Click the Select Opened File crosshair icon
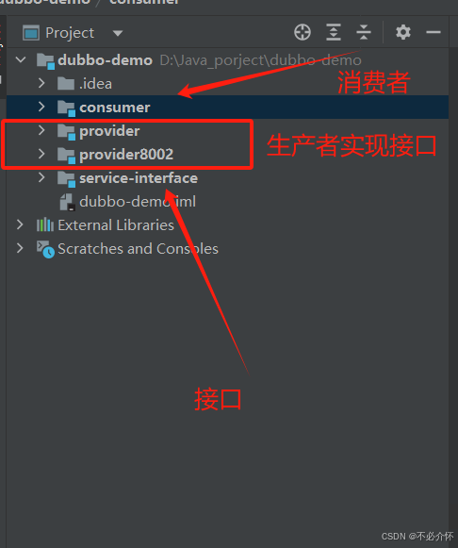Screen dimensions: 458x548 point(303,32)
